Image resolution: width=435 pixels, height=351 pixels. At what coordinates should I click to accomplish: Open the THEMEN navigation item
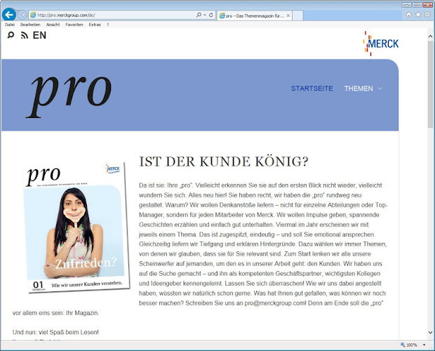pyautogui.click(x=359, y=88)
